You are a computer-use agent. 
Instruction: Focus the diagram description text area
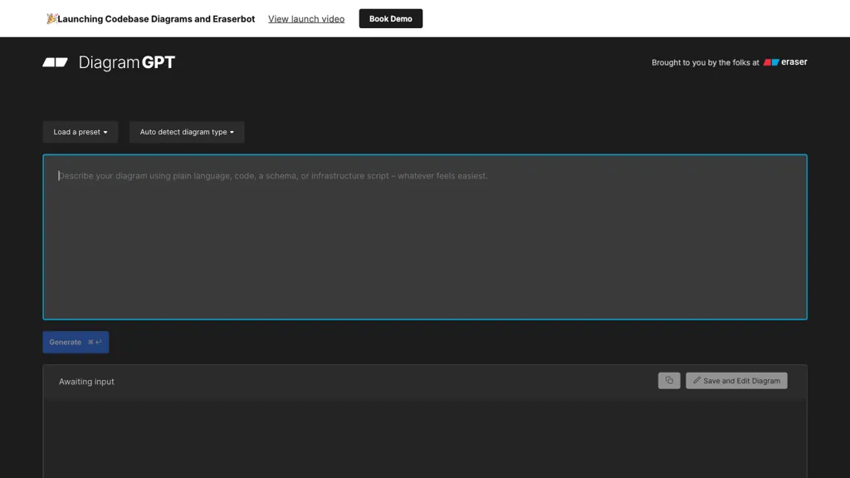pyautogui.click(x=425, y=237)
